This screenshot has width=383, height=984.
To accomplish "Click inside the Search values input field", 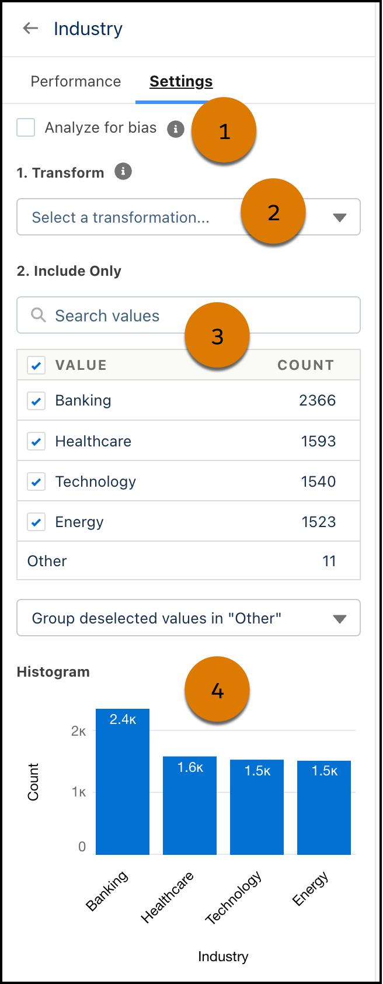I will click(146, 315).
